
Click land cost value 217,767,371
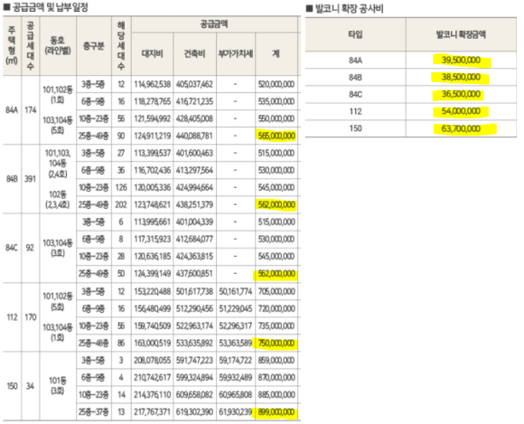click(x=153, y=412)
